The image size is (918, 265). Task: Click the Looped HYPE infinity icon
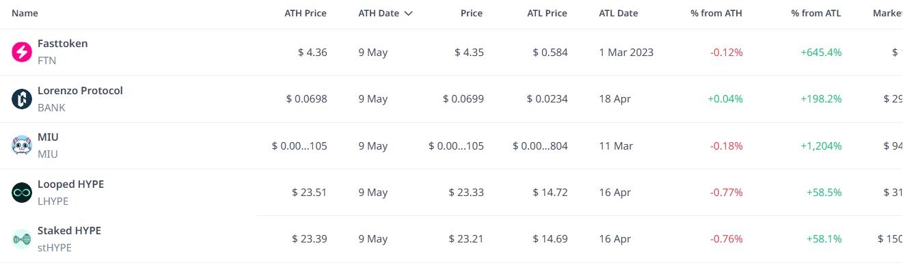tap(22, 193)
